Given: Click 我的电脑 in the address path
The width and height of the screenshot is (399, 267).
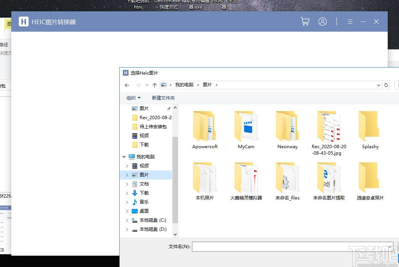Looking at the screenshot, I should click(x=184, y=85).
